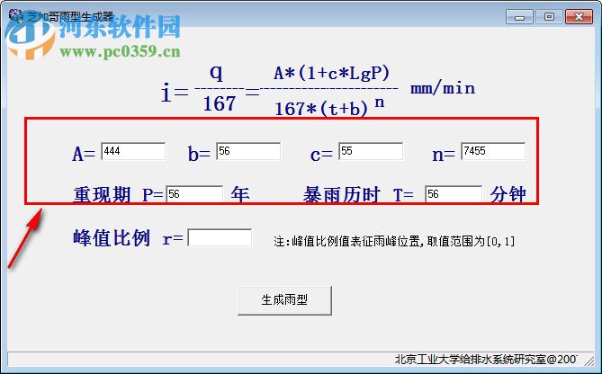Screen dimensions: 602x374
Task: Click the 峰值比例 label
Action: [112, 238]
